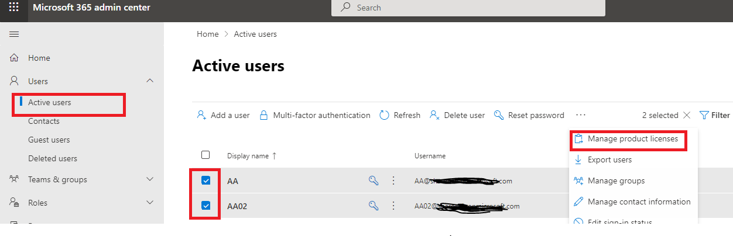733x236 pixels.
Task: Click the Delete user icon
Action: [435, 115]
